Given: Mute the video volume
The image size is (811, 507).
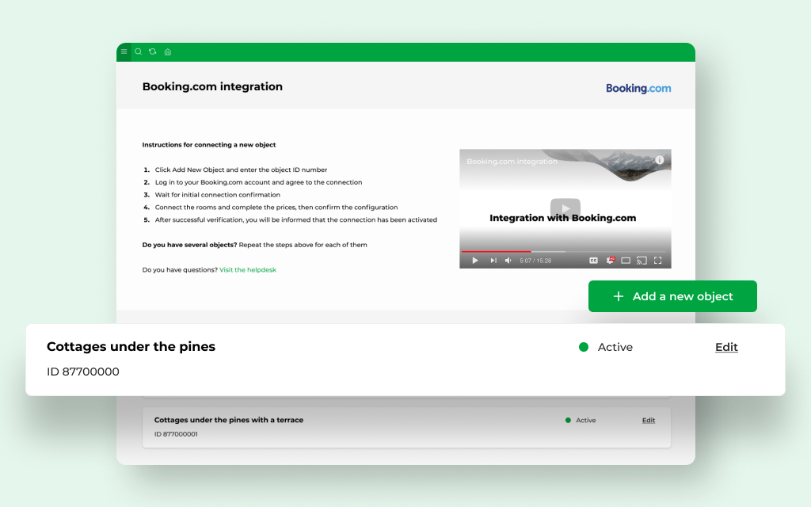Looking at the screenshot, I should click(508, 260).
